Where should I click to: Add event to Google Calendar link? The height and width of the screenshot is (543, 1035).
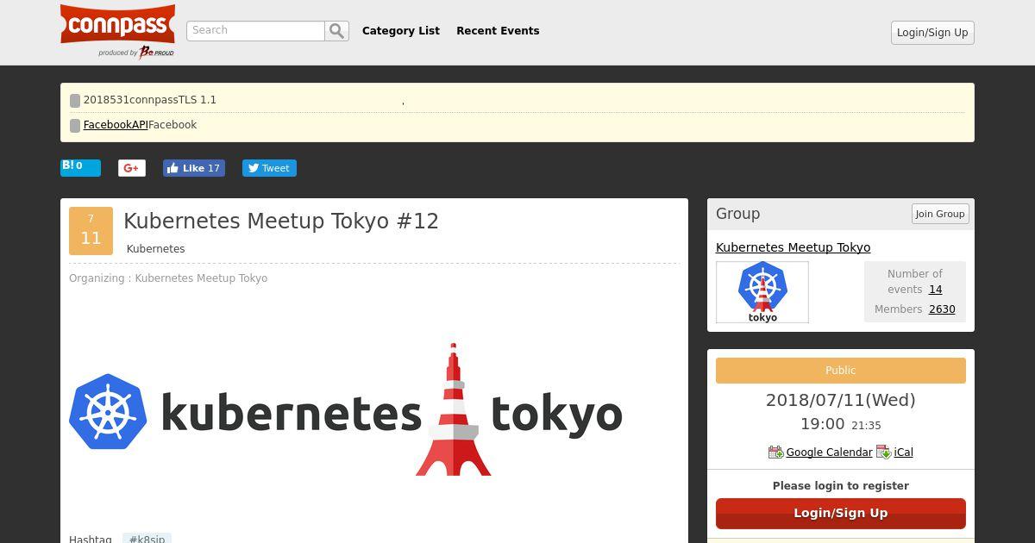[x=829, y=452]
